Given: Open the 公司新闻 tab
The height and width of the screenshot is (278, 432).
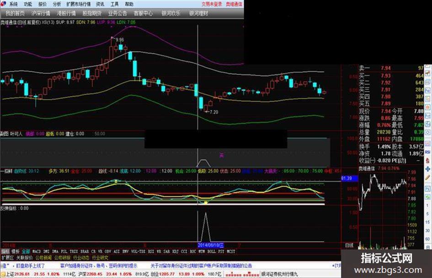Looking at the screenshot, I should click(43, 258).
